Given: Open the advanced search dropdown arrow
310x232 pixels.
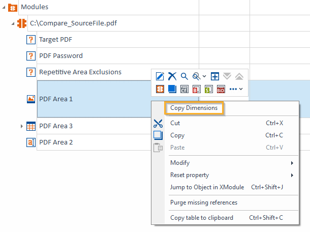Looking at the screenshot, I should (204, 76).
